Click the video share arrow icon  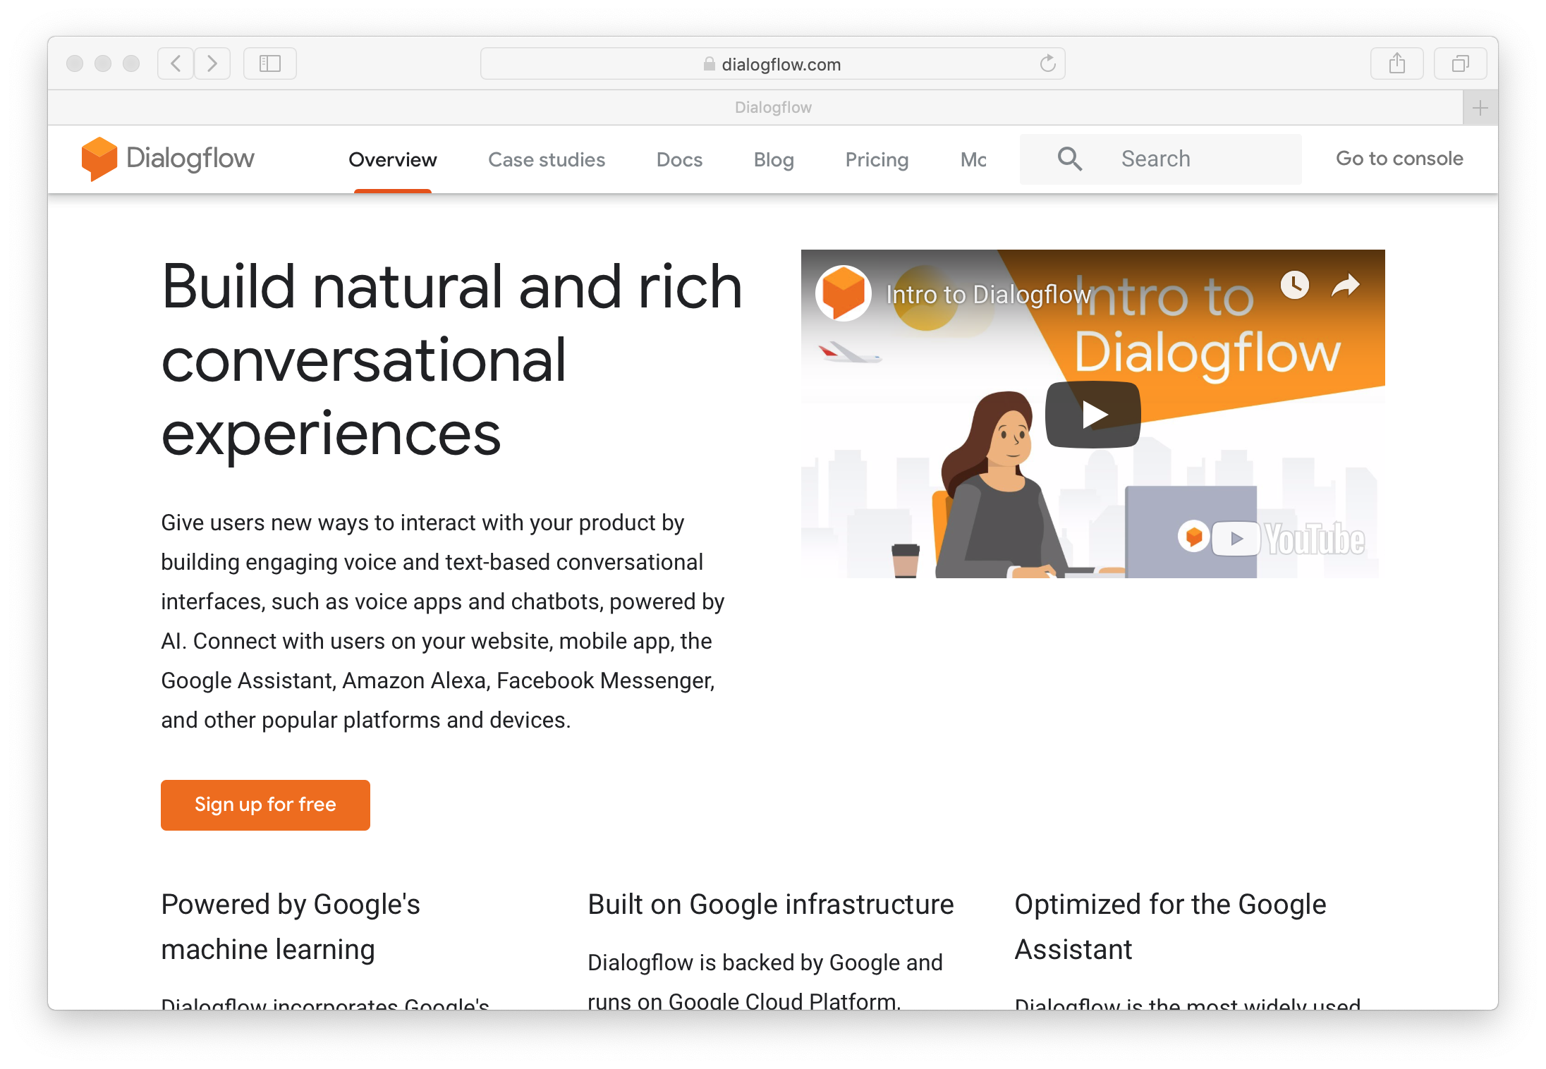tap(1345, 285)
